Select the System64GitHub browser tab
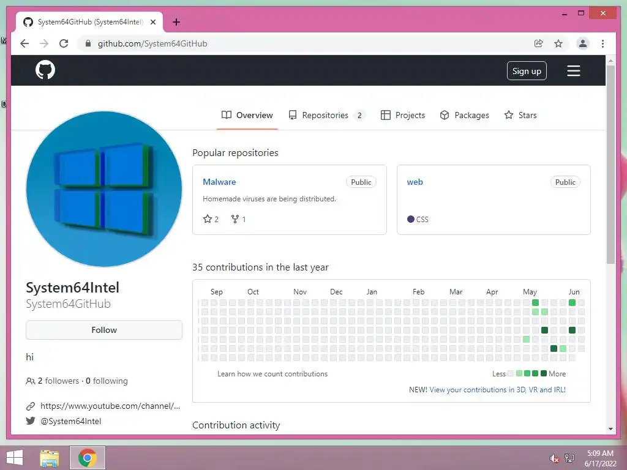The image size is (627, 470). pos(89,22)
